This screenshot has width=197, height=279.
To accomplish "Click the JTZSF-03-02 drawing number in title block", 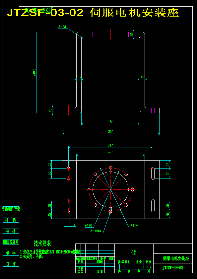I will click(173, 268).
